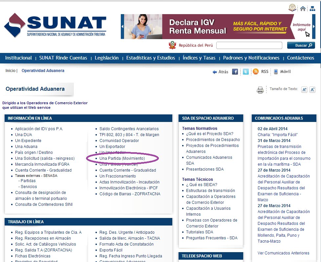Open the Comunidad Operador link
The image size is (321, 262).
pyautogui.click(x=119, y=141)
